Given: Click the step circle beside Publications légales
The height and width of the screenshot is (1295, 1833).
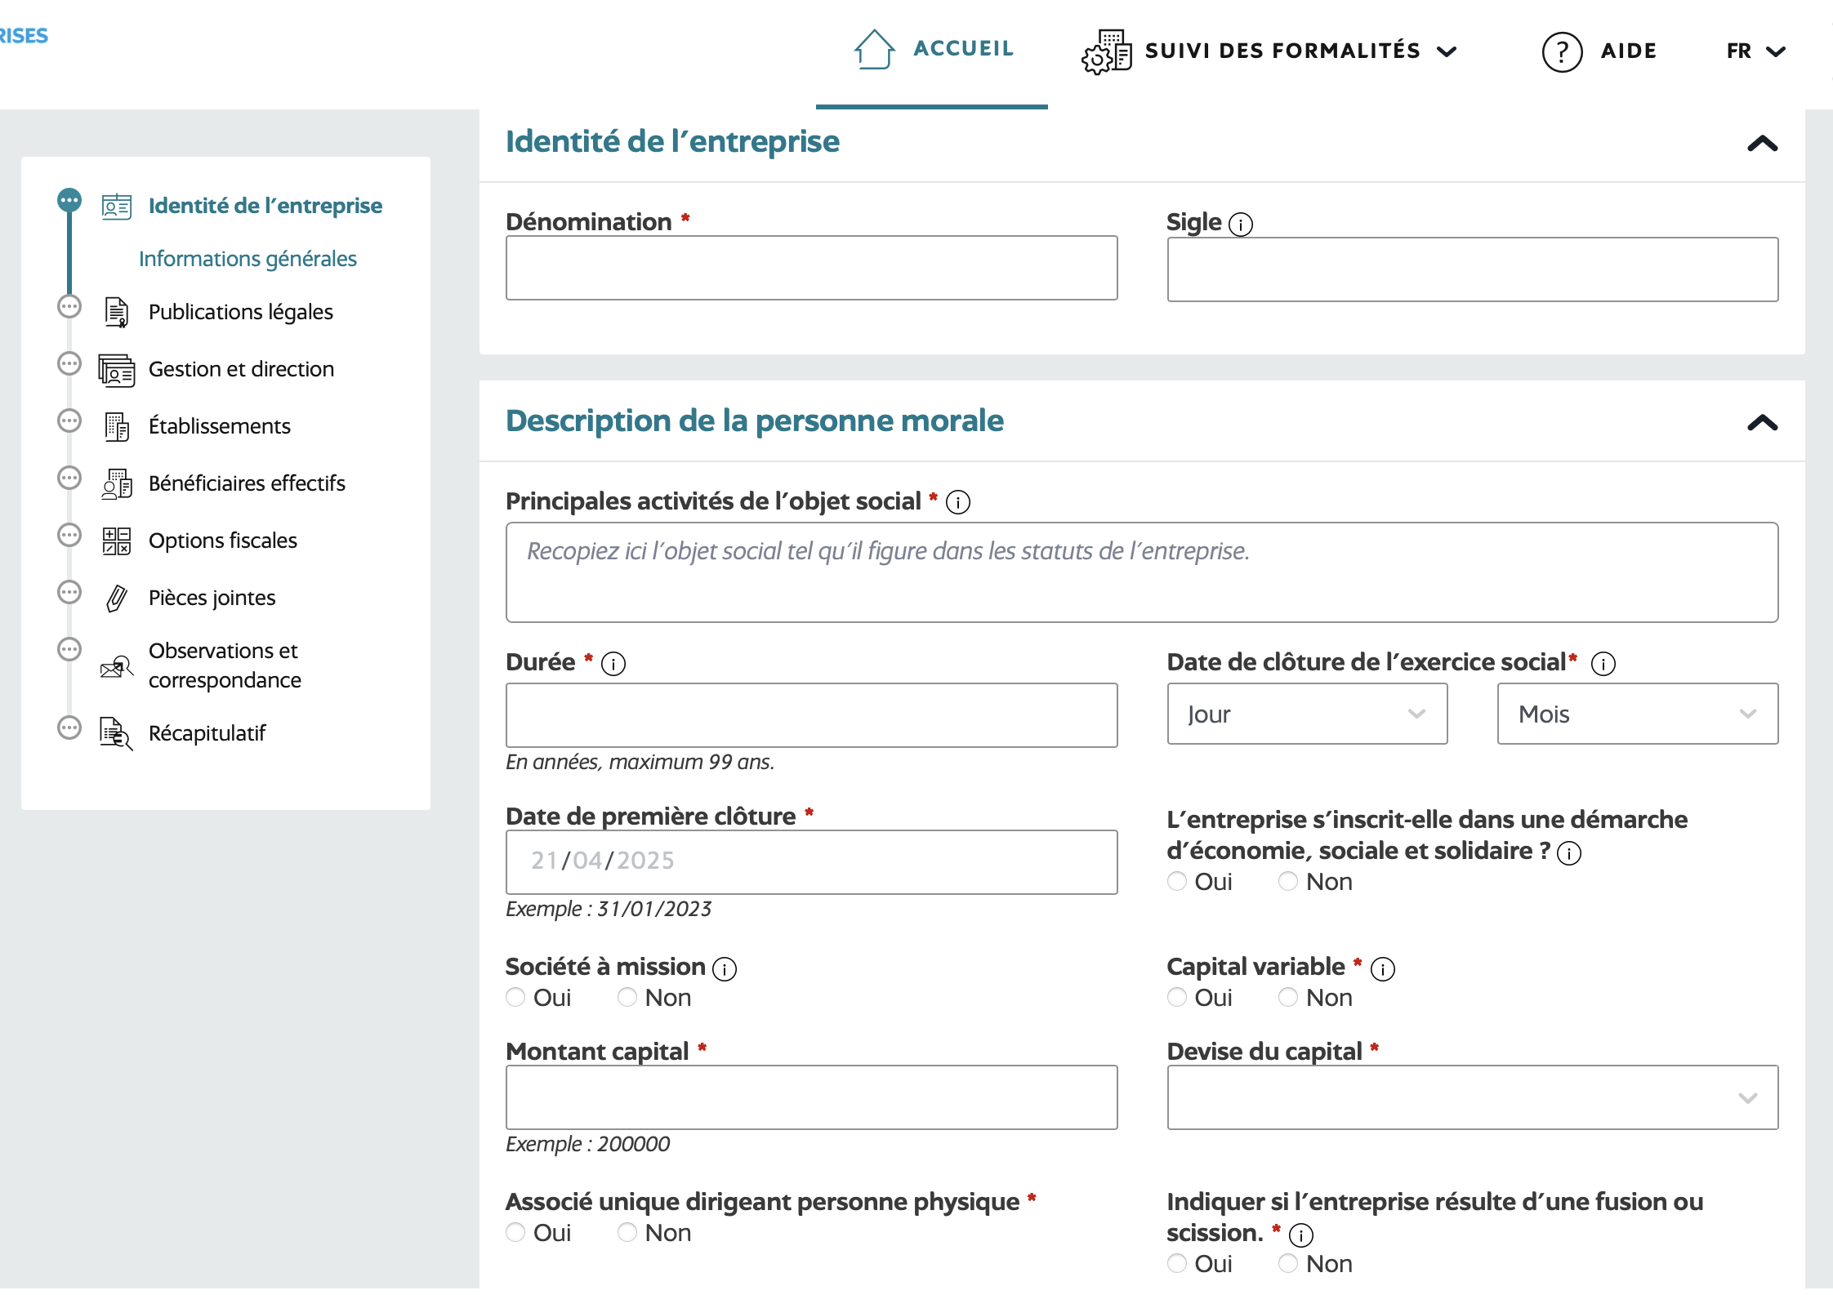Looking at the screenshot, I should coord(69,307).
